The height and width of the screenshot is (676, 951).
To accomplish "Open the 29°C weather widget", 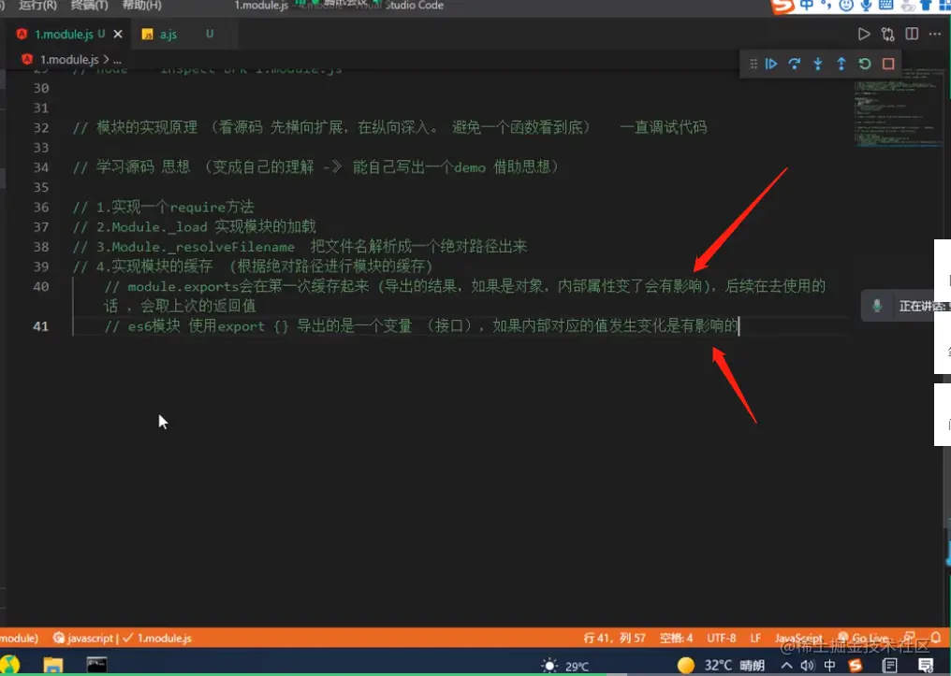I will pos(565,666).
